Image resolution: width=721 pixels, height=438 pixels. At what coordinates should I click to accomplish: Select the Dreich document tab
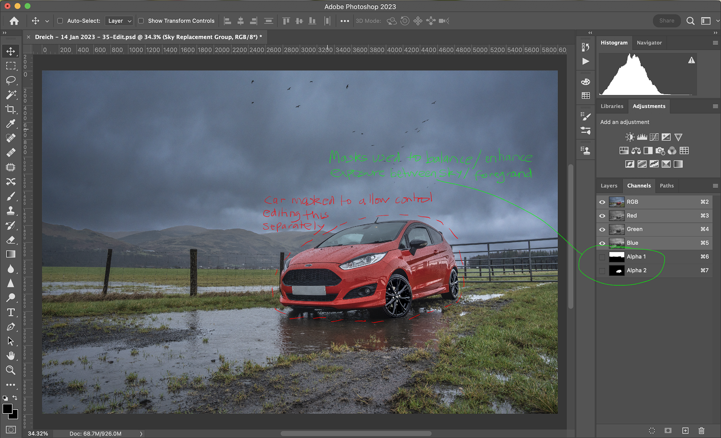coord(149,37)
